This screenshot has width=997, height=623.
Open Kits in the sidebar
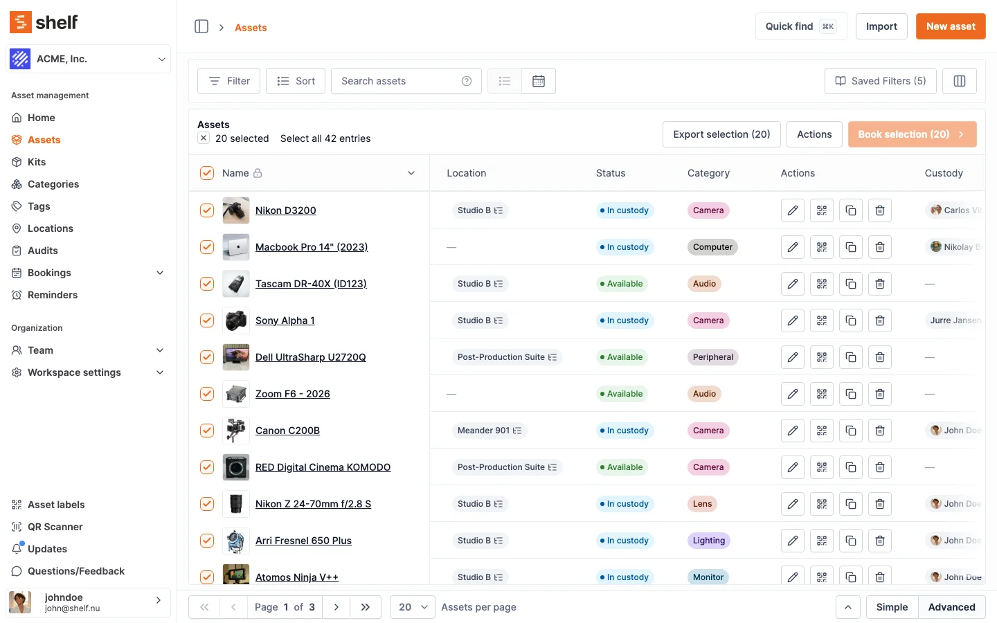point(37,162)
